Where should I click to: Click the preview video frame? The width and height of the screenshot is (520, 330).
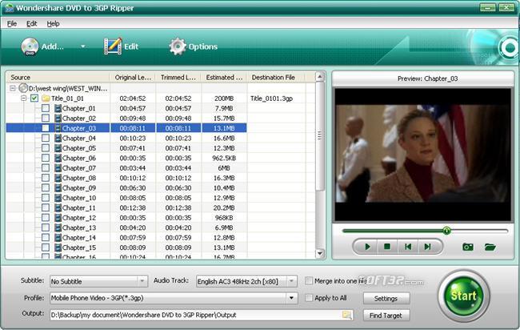tap(422, 155)
